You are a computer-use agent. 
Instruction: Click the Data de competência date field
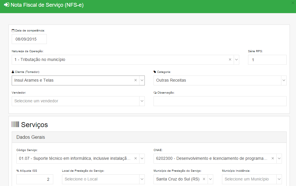click(x=29, y=39)
